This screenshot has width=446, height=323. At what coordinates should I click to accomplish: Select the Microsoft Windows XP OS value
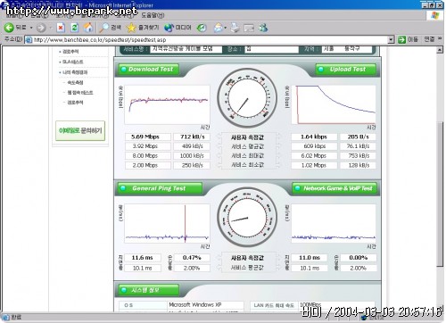[x=195, y=305]
